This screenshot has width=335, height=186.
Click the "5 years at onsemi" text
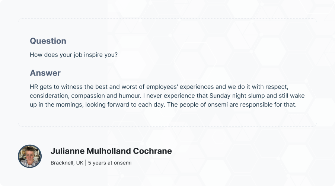pyautogui.click(x=110, y=163)
